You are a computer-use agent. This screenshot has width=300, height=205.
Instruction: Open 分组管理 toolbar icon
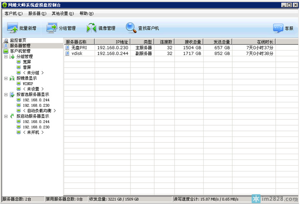[x=52, y=28]
